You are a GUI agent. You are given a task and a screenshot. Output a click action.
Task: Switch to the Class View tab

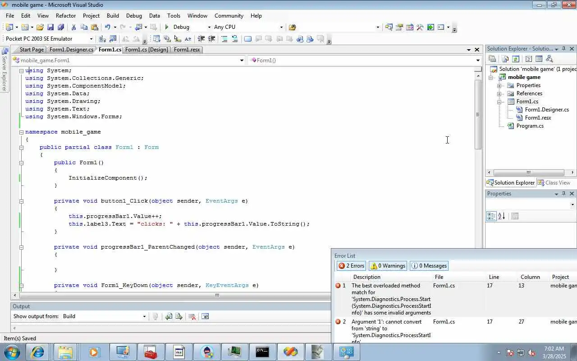[x=554, y=183]
